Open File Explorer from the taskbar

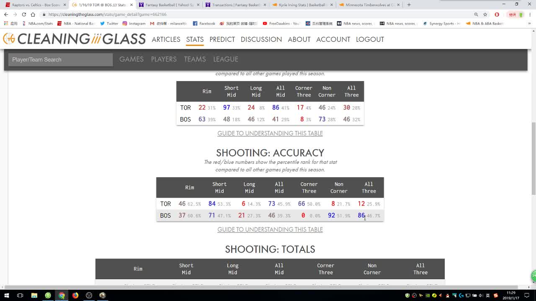[x=34, y=295]
